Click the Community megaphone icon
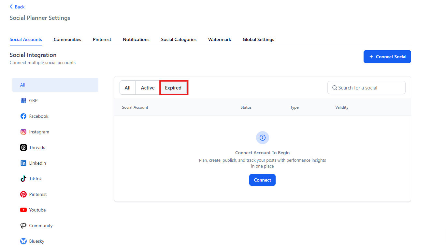446x246 pixels. 23,225
